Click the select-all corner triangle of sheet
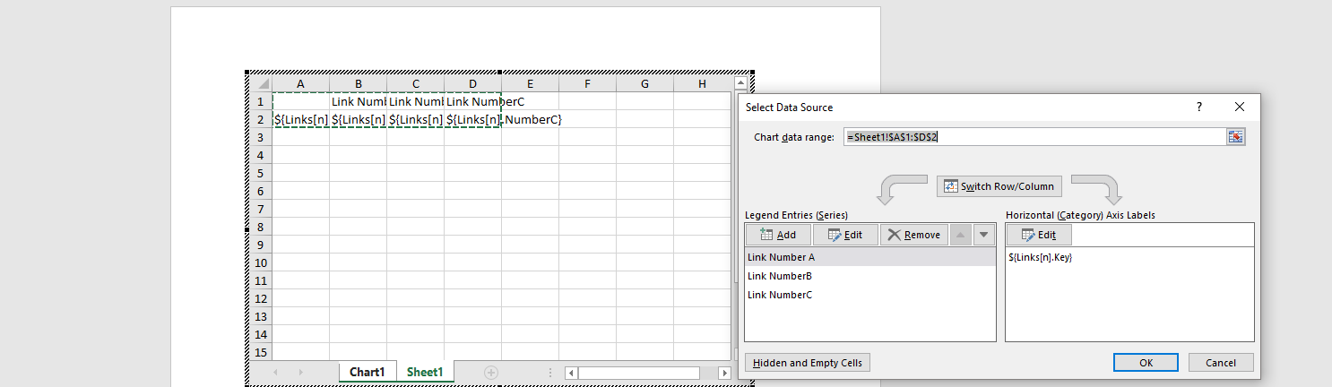The height and width of the screenshot is (387, 1332). pyautogui.click(x=264, y=84)
